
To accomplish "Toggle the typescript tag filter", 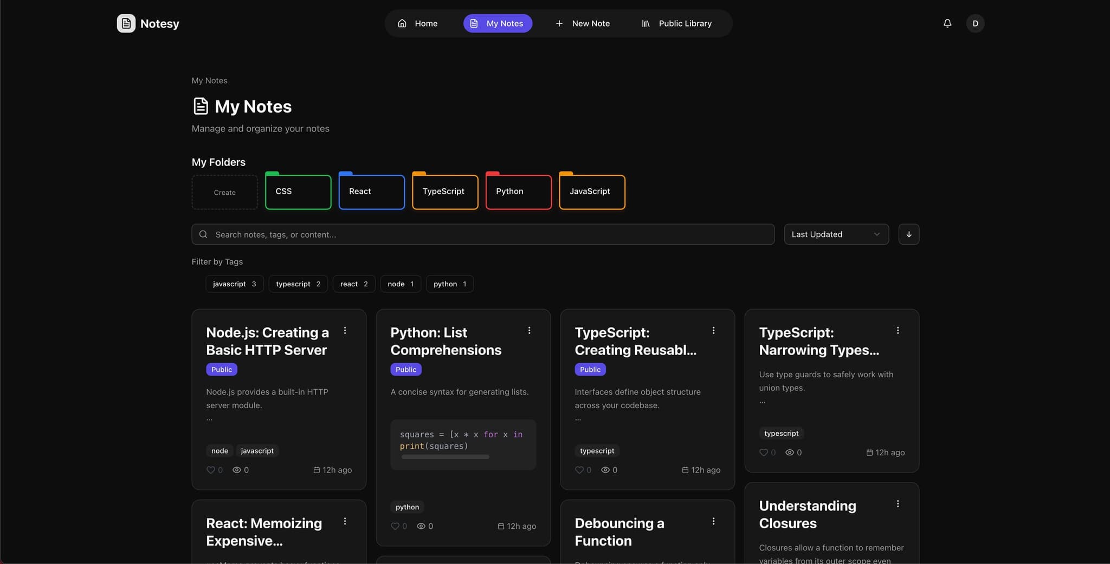I will 298,284.
